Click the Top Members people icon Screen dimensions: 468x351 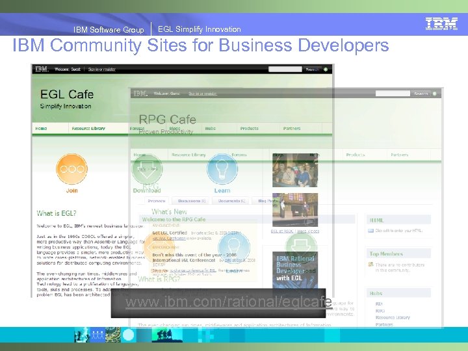pos(370,264)
